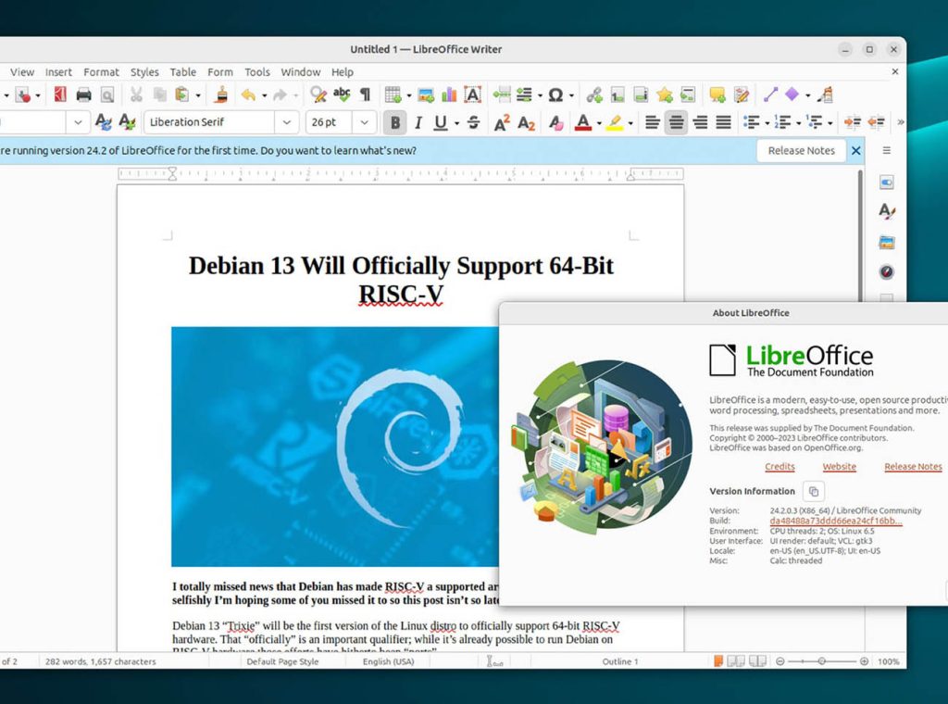Click the zoom slider in status bar
Screen dimensions: 948x704
(821, 661)
